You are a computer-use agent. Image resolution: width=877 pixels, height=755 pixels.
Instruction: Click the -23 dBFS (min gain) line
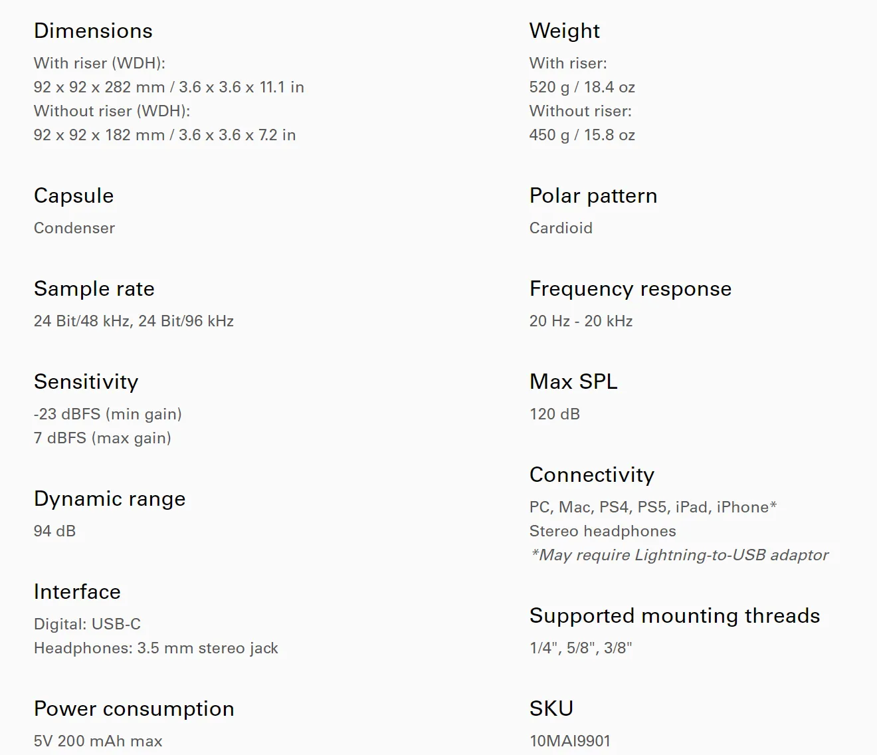pyautogui.click(x=108, y=414)
